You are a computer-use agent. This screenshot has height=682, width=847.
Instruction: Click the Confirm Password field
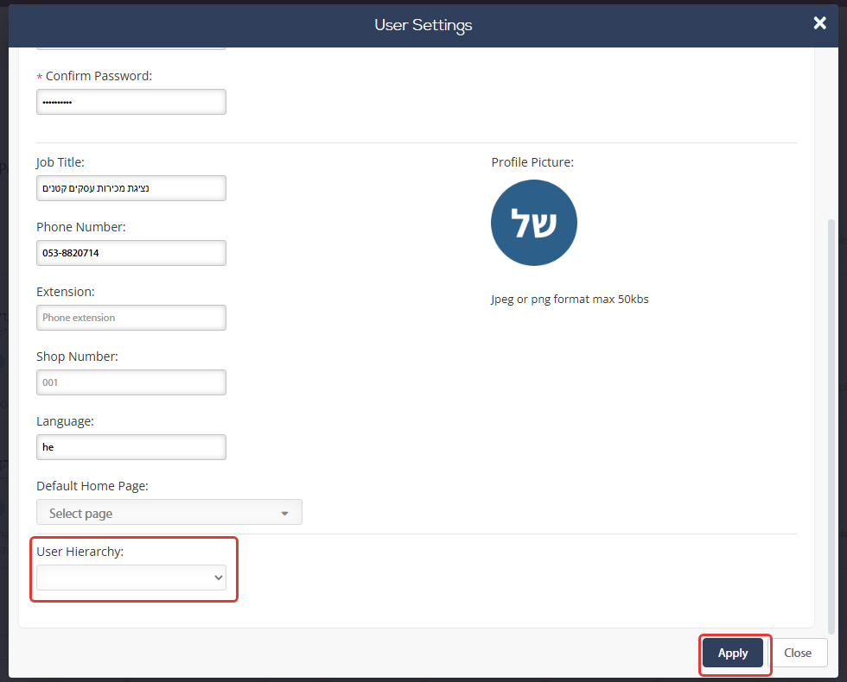click(131, 102)
